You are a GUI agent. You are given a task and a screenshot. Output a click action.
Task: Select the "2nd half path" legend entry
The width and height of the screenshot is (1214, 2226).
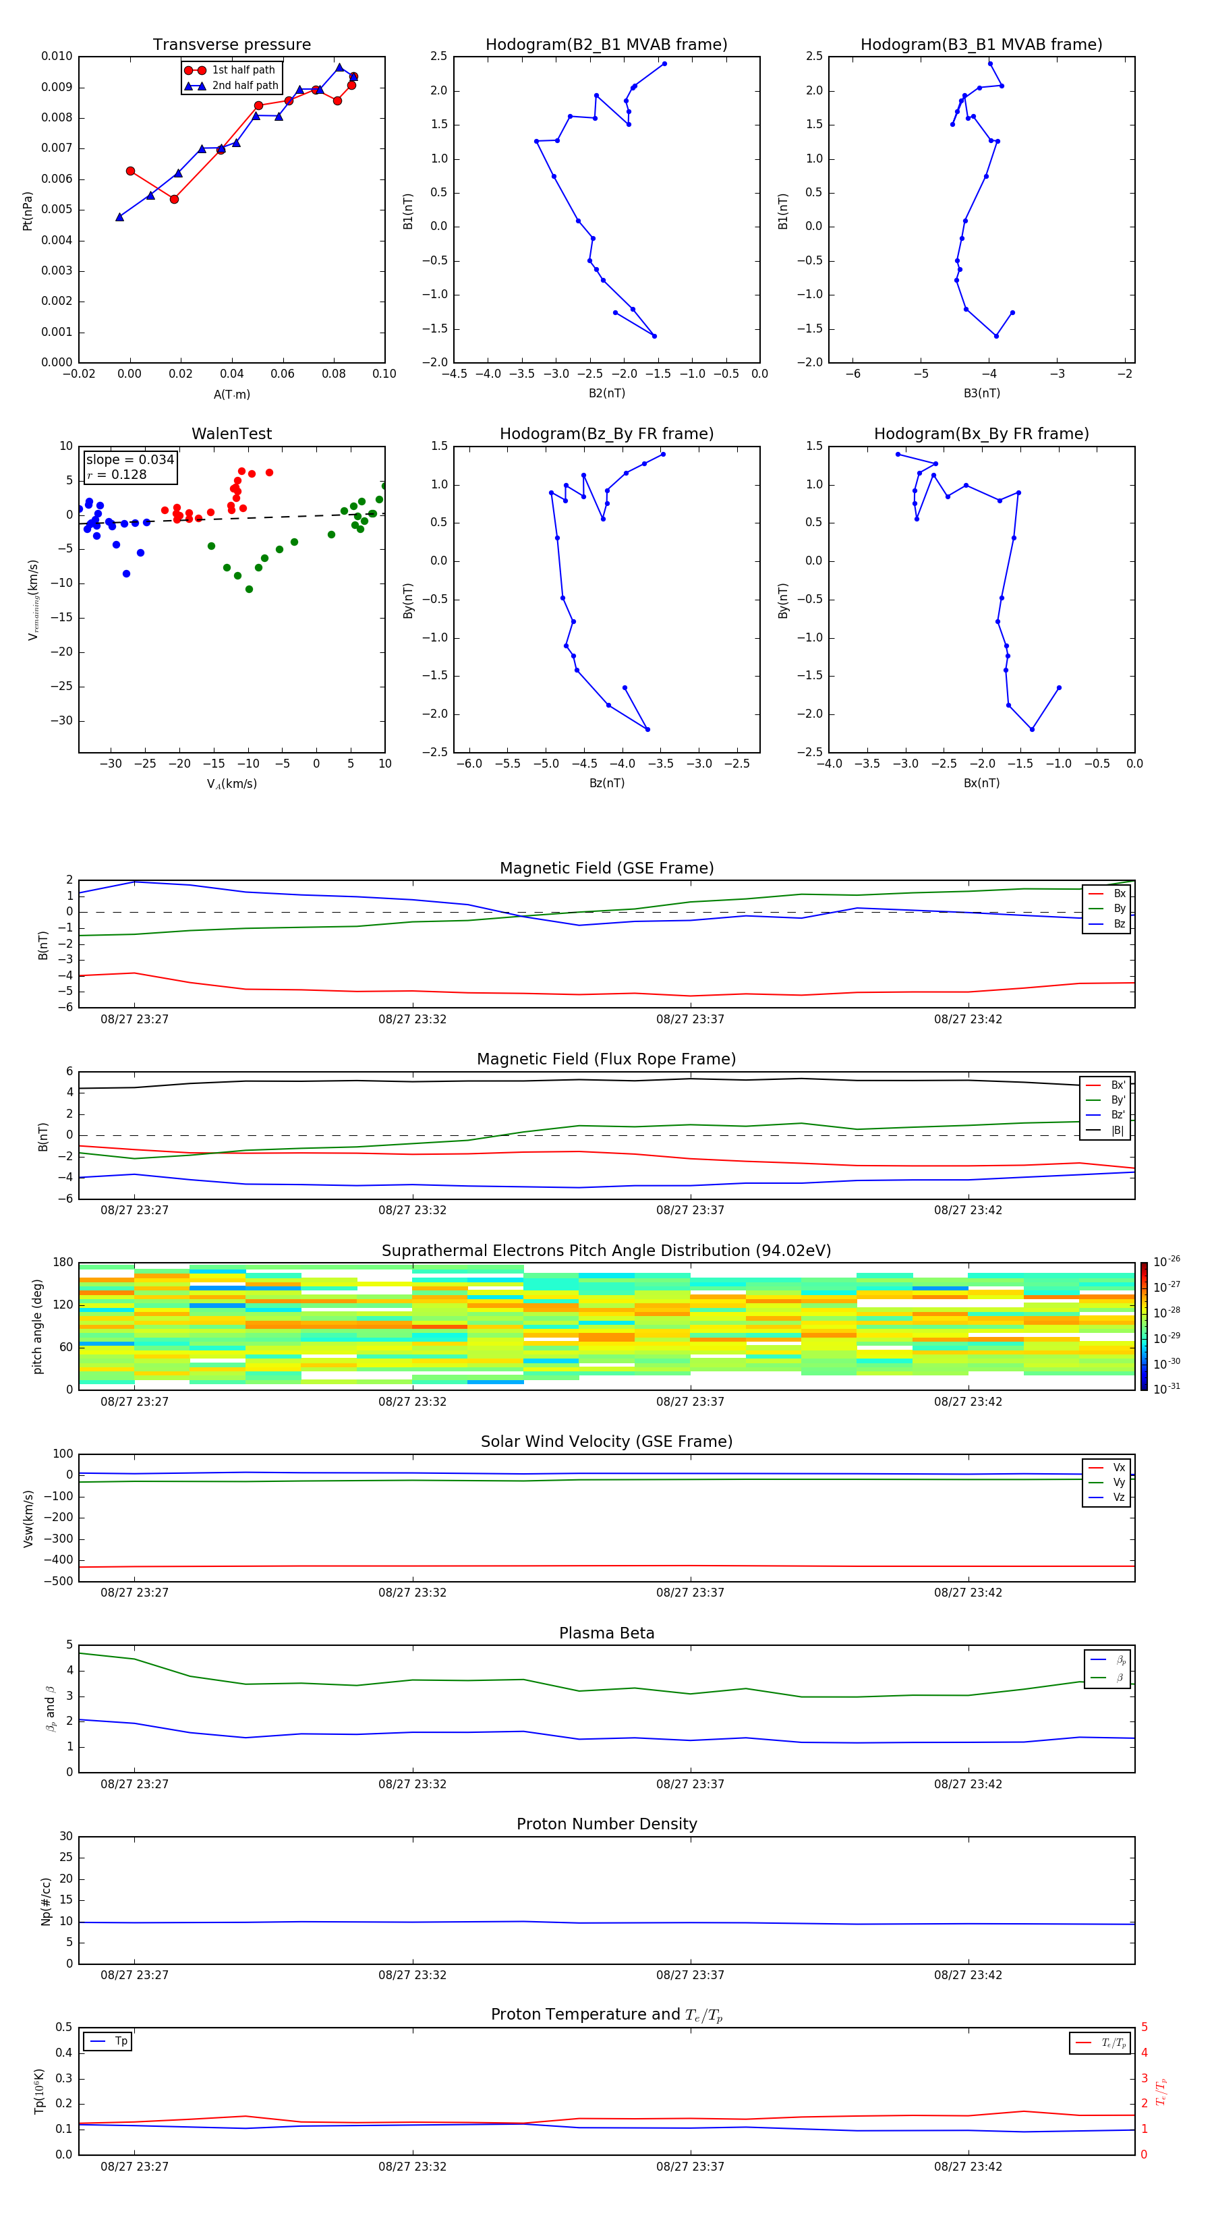(x=231, y=86)
